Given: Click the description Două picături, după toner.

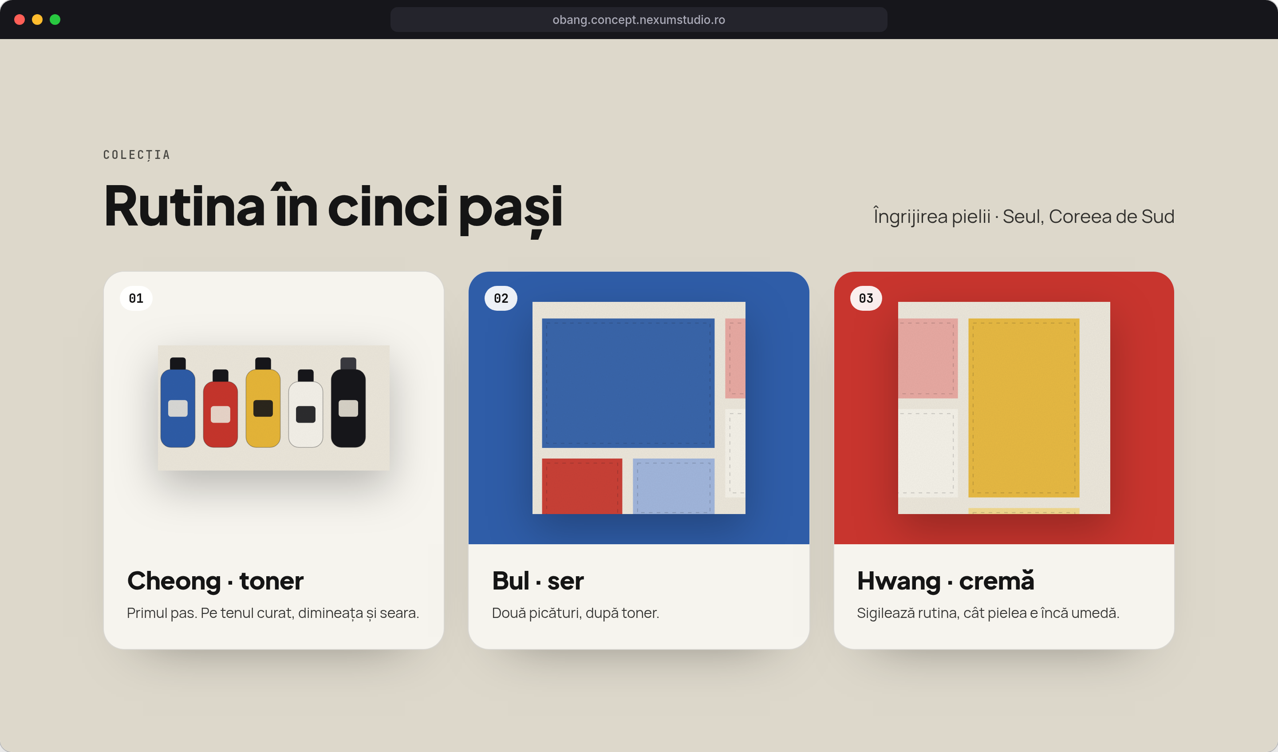Looking at the screenshot, I should click(576, 613).
